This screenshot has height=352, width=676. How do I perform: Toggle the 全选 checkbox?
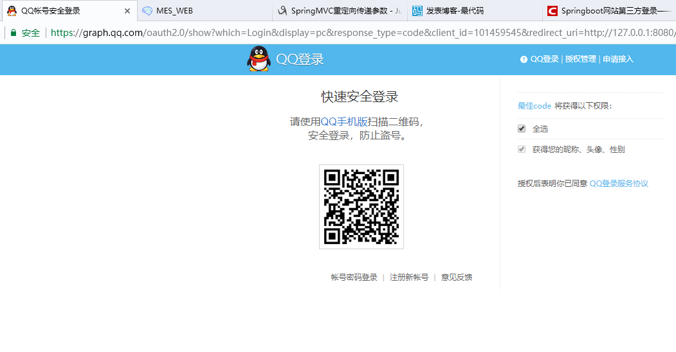[x=522, y=128]
